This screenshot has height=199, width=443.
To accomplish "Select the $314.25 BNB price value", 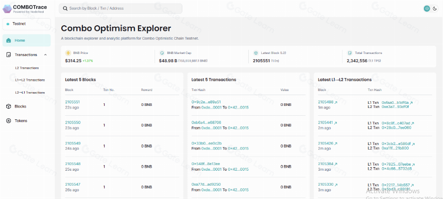I will [x=73, y=61].
